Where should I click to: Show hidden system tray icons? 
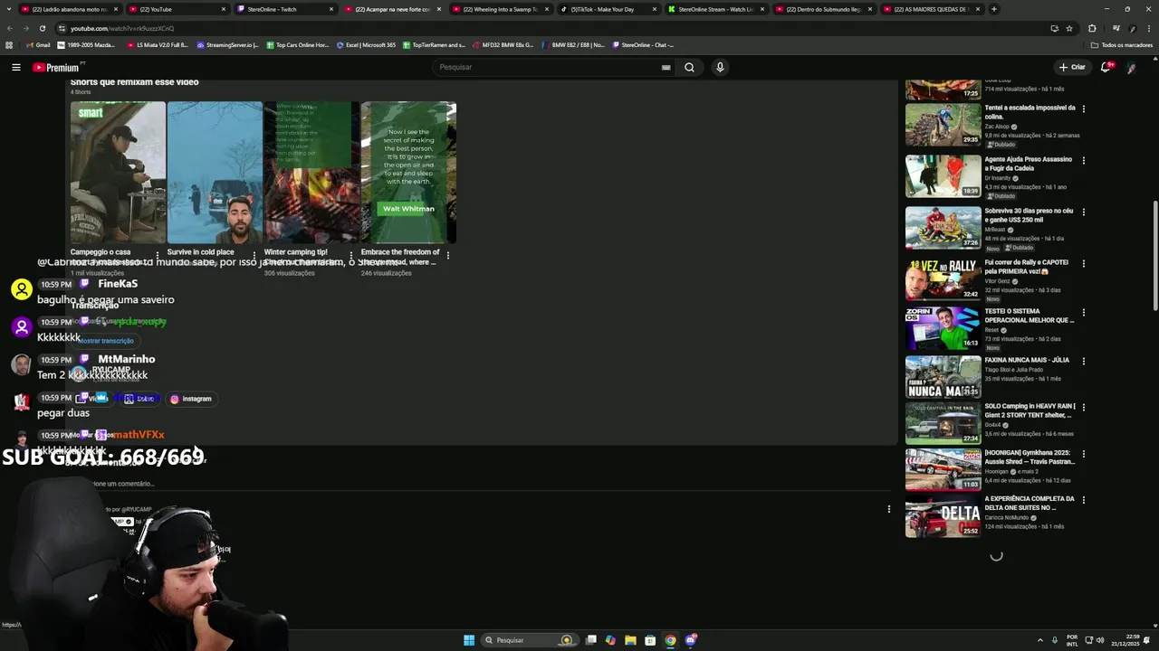click(1039, 640)
